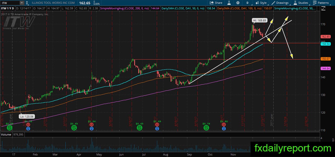Click the $1.54 earnings value label

pos(92,121)
